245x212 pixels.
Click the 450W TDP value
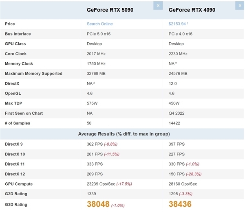(x=174, y=103)
